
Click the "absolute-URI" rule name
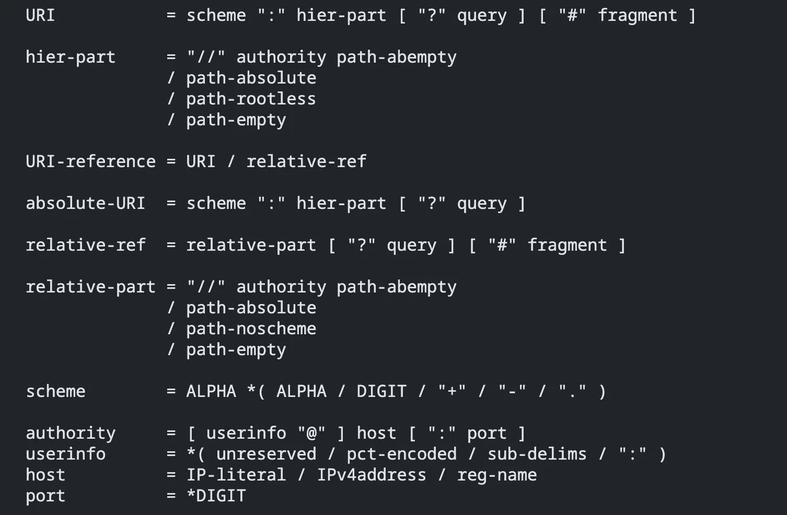pos(85,203)
